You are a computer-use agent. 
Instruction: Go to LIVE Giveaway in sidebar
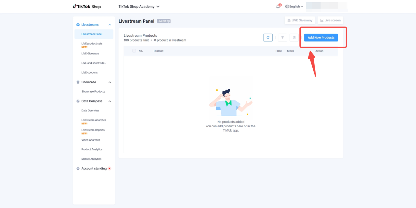[90, 53]
